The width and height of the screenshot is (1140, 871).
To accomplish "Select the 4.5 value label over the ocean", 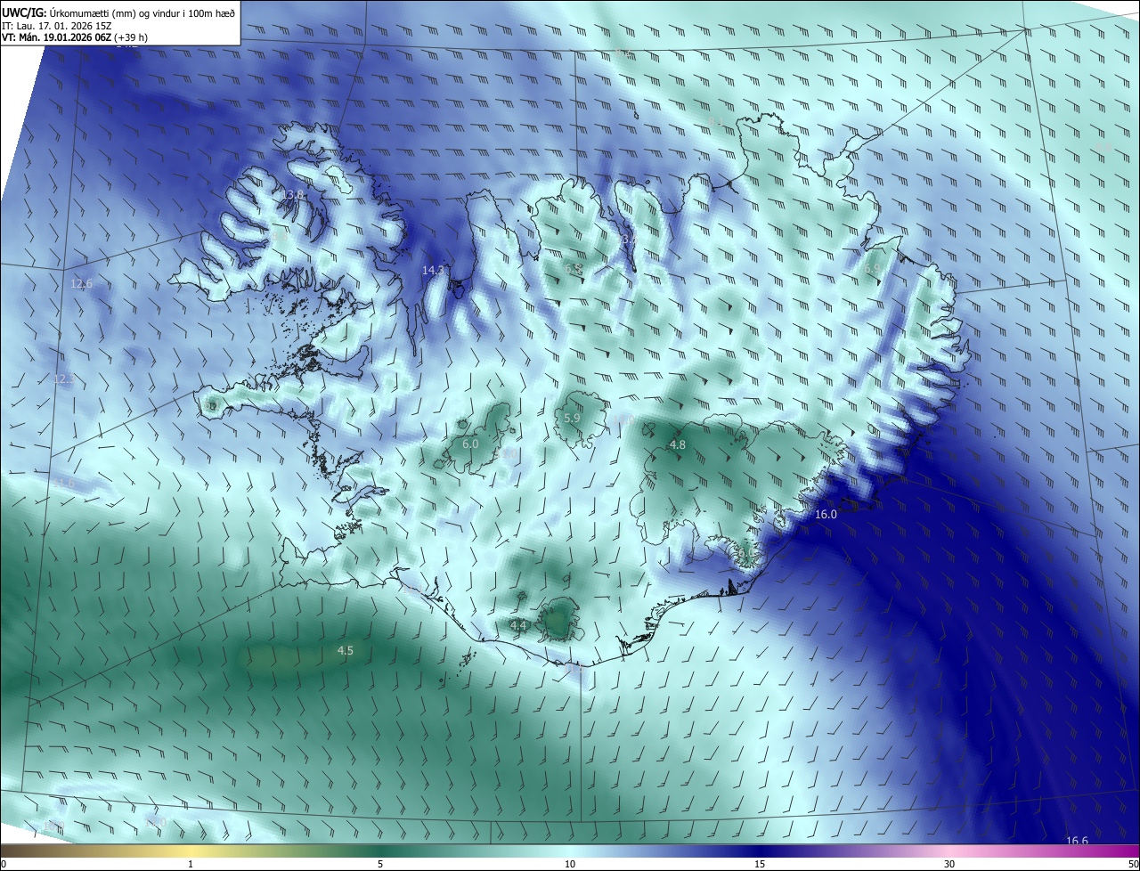I will (345, 651).
